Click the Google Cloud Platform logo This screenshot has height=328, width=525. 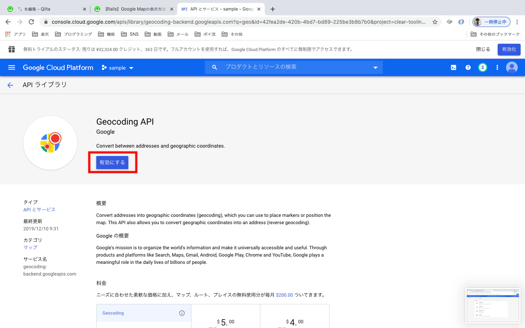[x=58, y=68]
